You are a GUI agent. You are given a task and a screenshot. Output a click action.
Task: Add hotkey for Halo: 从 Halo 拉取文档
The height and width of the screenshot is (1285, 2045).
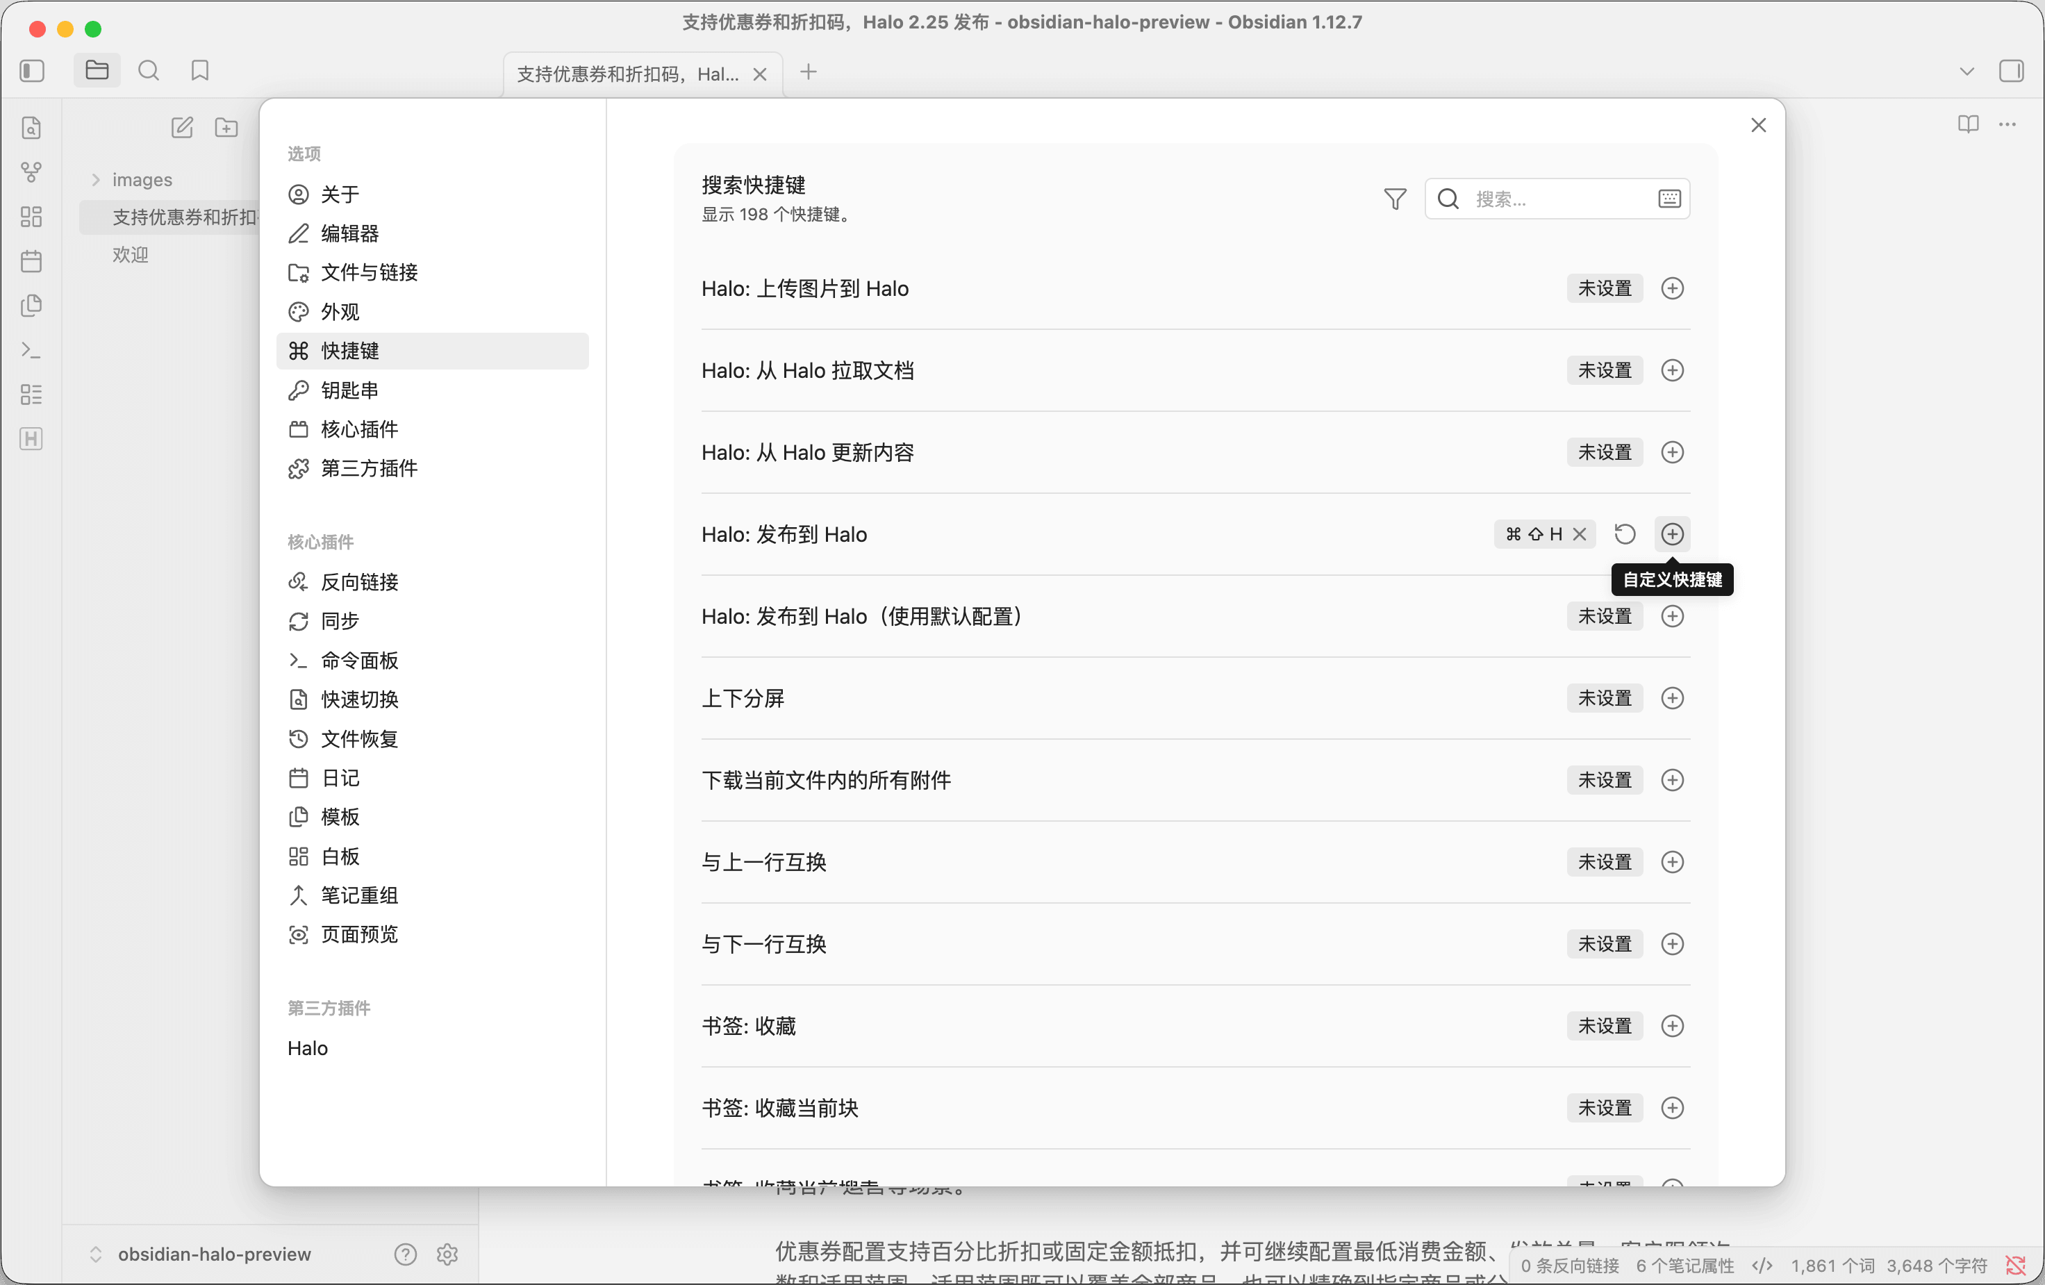coord(1672,371)
